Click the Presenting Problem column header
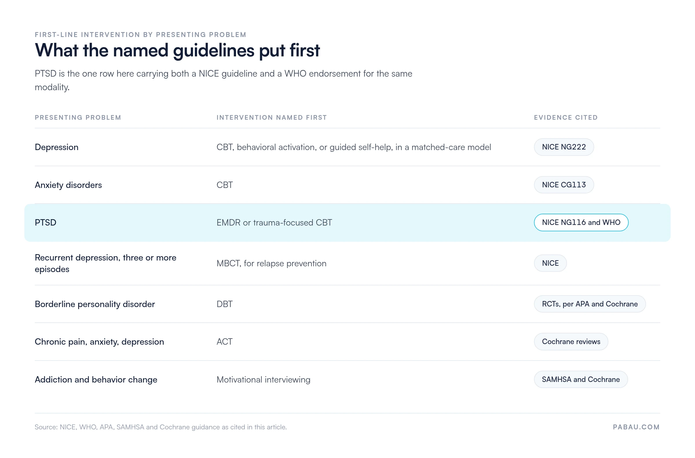 [x=78, y=117]
